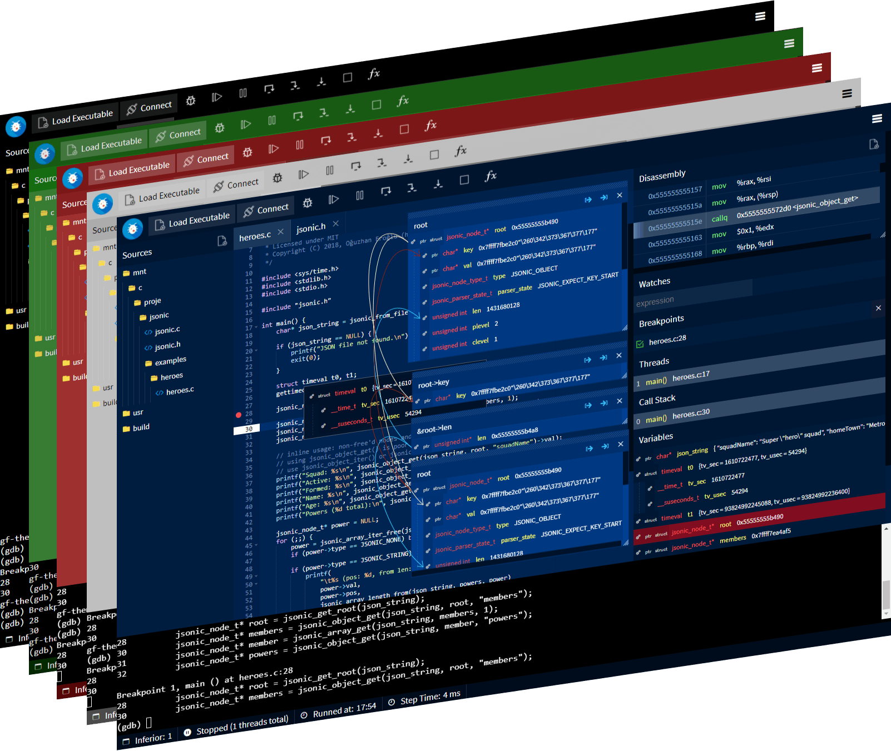Close the heroes.c tab
The width and height of the screenshot is (891, 751).
[x=280, y=232]
